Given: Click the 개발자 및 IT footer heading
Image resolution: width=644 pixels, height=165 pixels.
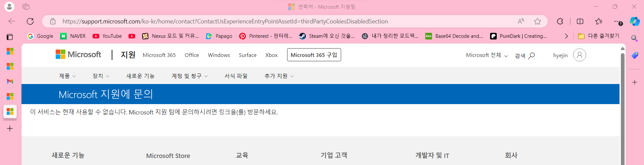Looking at the screenshot, I should point(432,155).
